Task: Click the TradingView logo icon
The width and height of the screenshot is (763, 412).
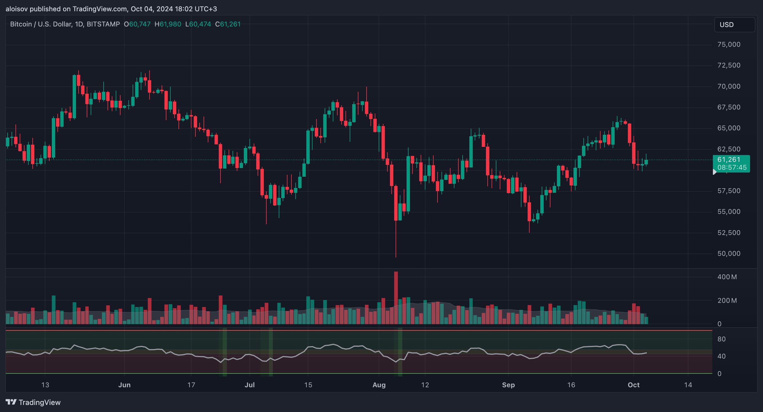Action: click(11, 402)
